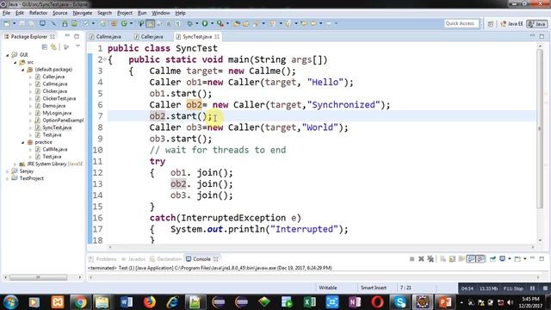Collapse the src folder node
551x310 pixels.
[x=15, y=62]
